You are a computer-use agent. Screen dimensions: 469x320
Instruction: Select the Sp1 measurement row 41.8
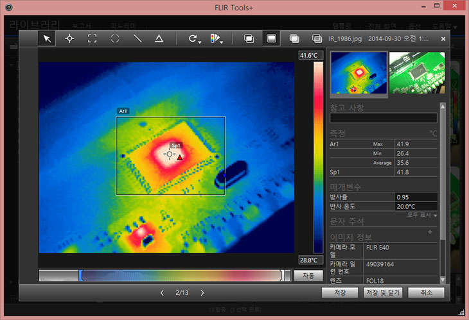click(x=383, y=173)
